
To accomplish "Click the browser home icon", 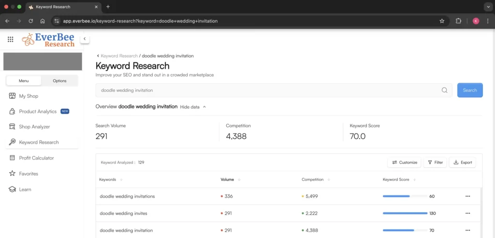I will pyautogui.click(x=43, y=21).
